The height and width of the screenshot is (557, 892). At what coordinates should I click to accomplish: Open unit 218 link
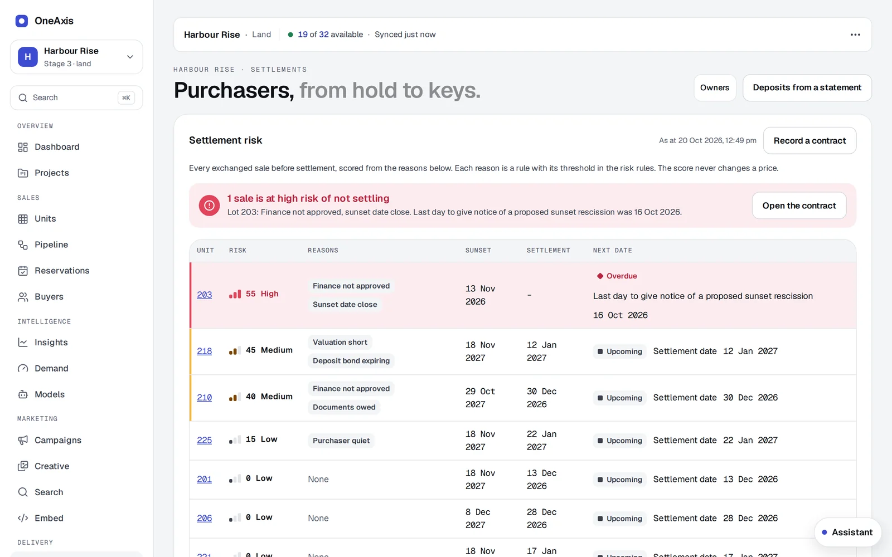pyautogui.click(x=205, y=351)
